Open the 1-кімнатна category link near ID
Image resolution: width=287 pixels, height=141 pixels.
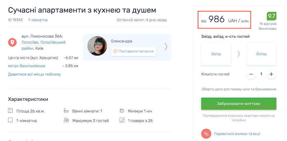click(x=38, y=20)
